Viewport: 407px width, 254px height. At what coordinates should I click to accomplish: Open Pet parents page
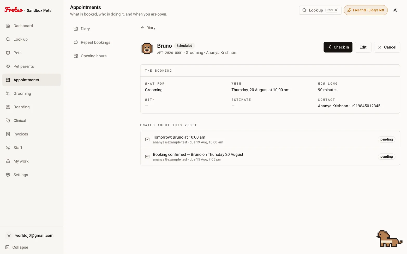coord(31,66)
